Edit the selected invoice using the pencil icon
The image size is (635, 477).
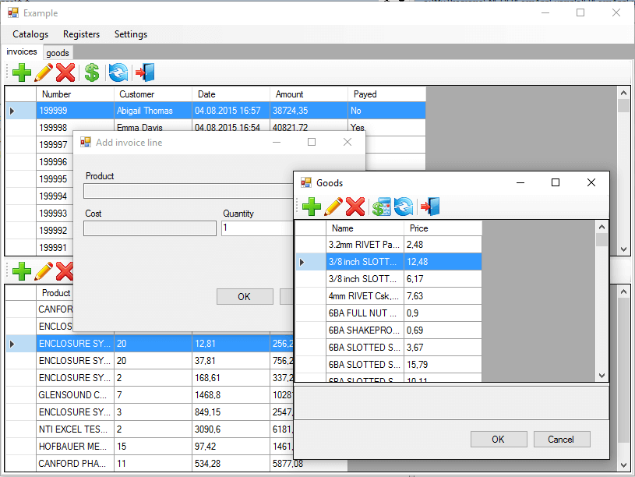tap(43, 72)
